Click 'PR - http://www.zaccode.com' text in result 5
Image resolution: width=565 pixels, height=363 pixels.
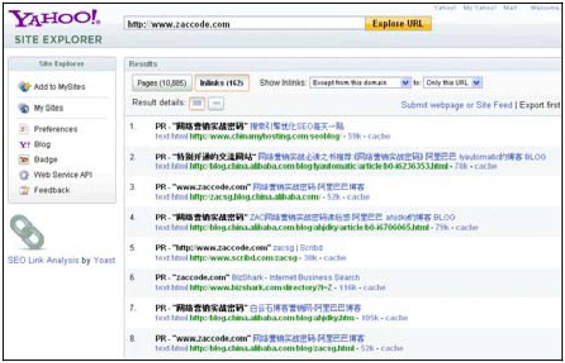pyautogui.click(x=213, y=248)
